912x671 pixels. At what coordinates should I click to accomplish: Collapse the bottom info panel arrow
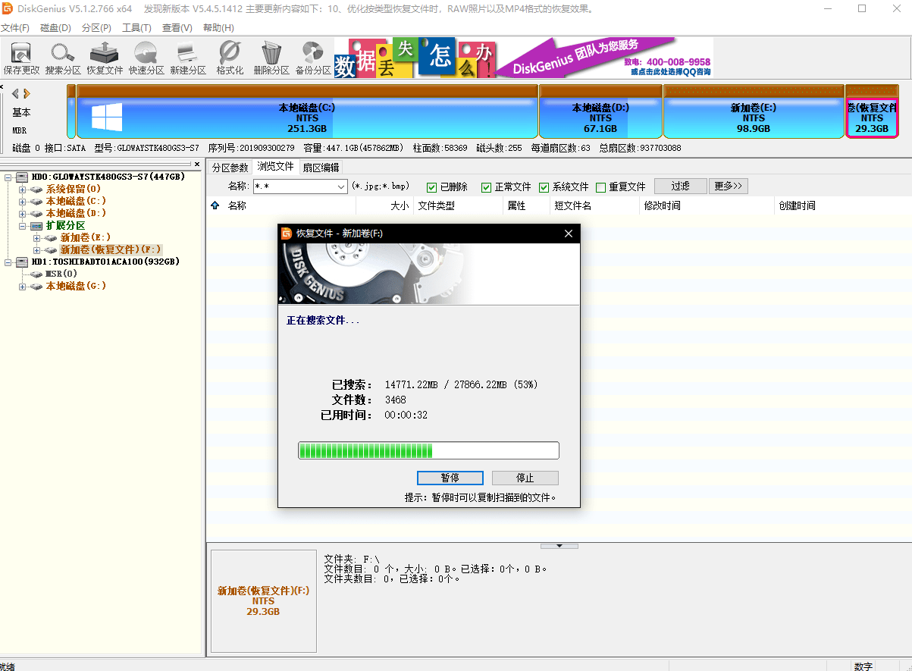point(559,546)
